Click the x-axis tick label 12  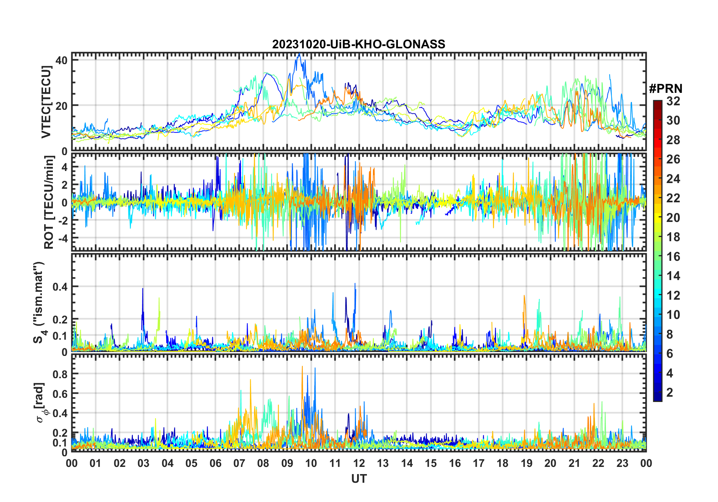click(x=359, y=463)
